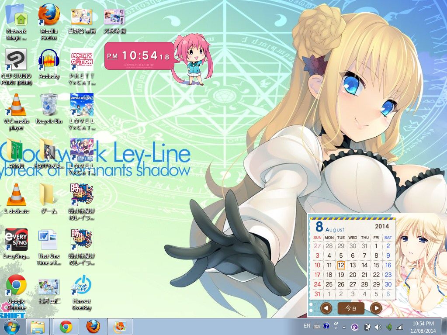Select August 31 in the calendar
Viewport: 447px width, 335px height.
317,294
